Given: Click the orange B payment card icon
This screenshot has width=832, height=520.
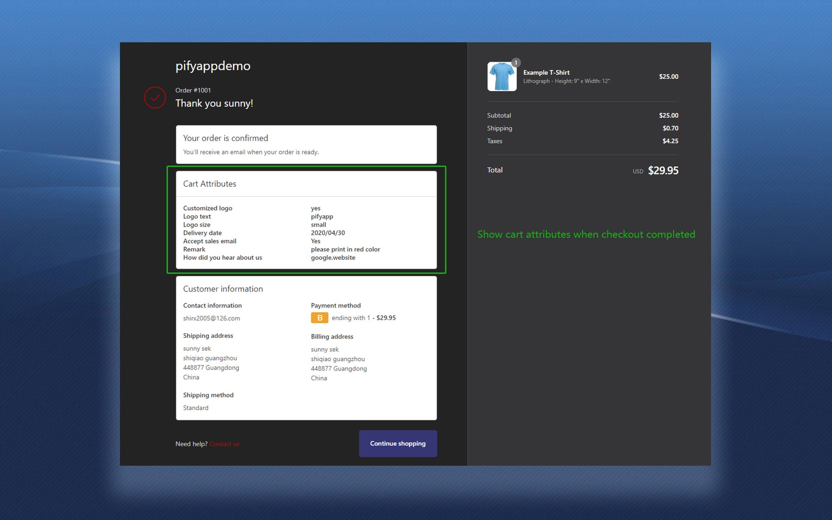Looking at the screenshot, I should point(319,318).
